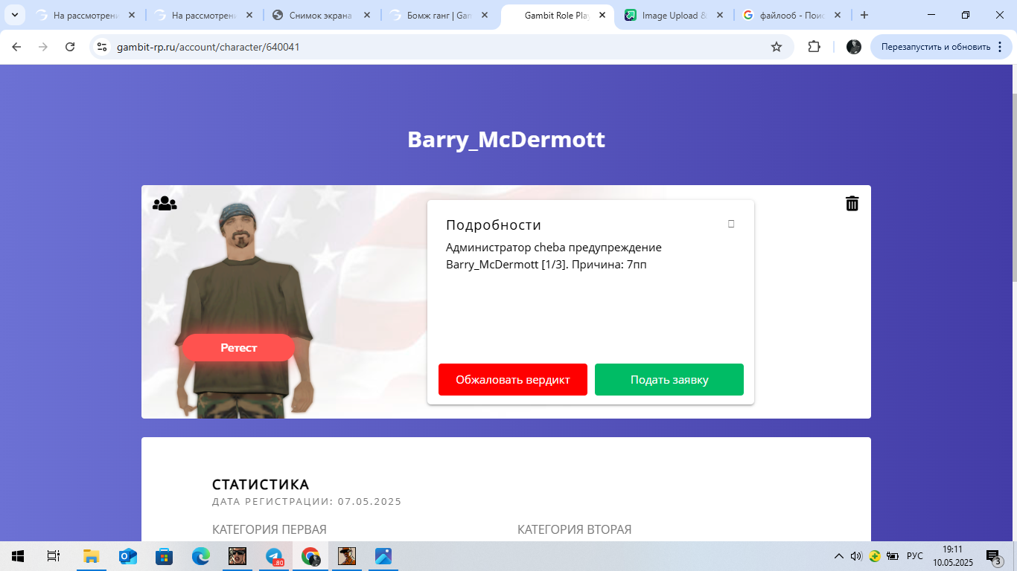
Task: Open Telegram from the taskbar
Action: click(274, 556)
